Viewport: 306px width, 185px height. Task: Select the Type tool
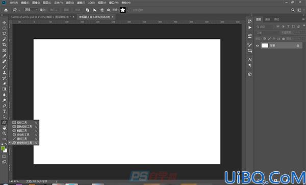coord(4,111)
